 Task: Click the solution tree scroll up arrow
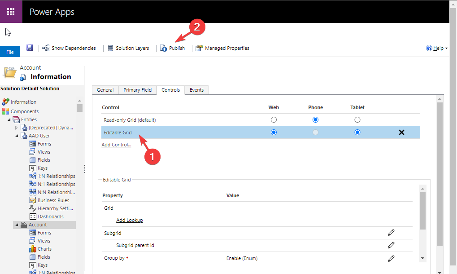click(x=79, y=101)
